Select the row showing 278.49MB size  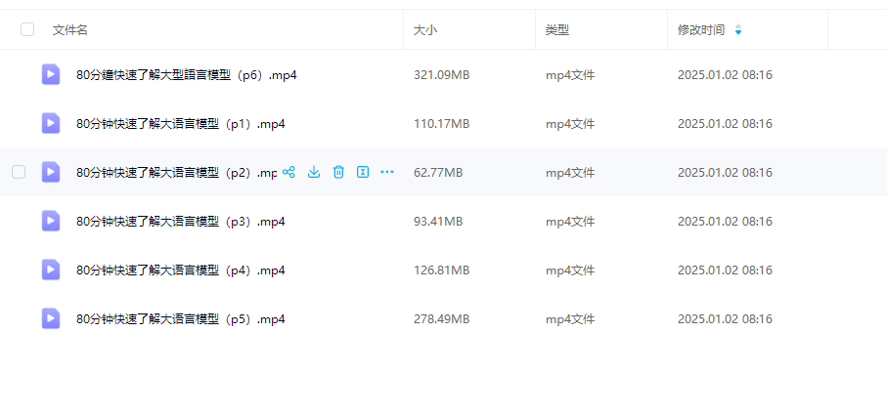point(444,318)
